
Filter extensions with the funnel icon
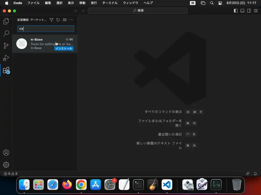coord(51,20)
